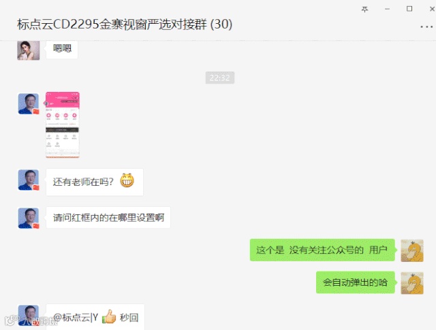Open the shared phone screenshot image
The height and width of the screenshot is (330, 436).
63,125
